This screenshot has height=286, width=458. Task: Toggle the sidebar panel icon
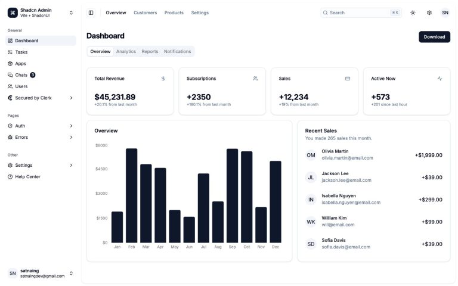(91, 13)
